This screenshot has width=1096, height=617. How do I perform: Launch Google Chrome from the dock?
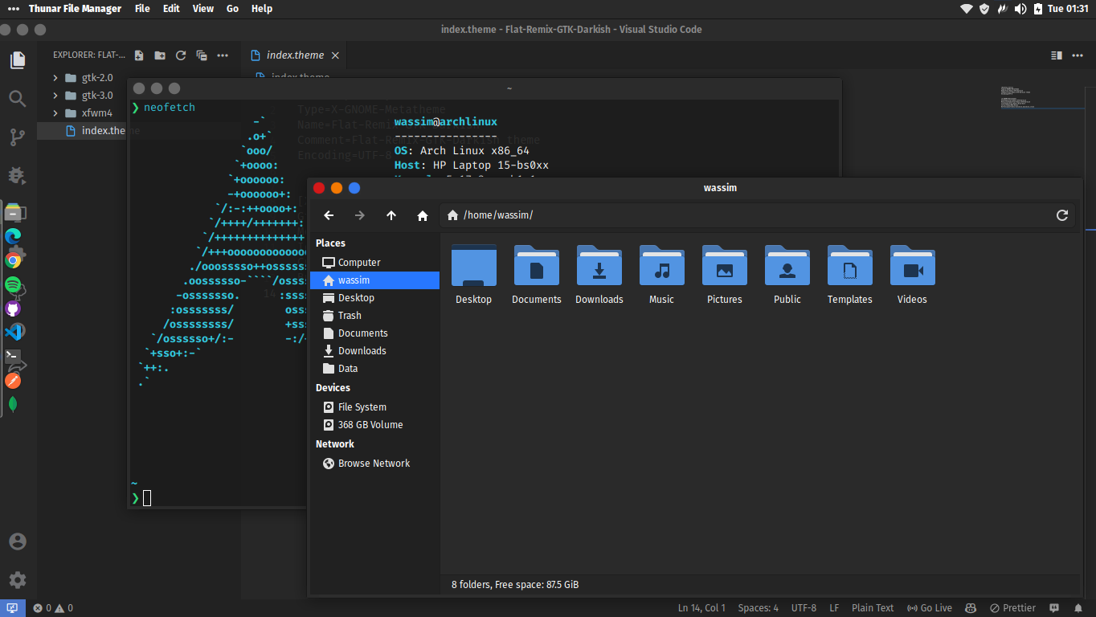tap(14, 259)
